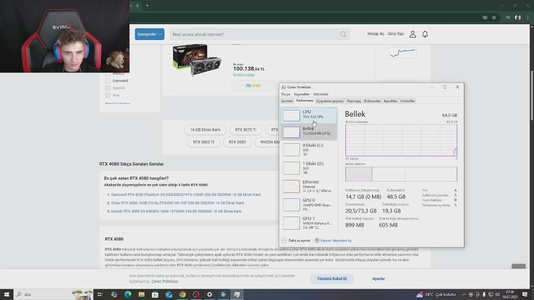
Task: Maximize the Task Manager window
Action: (445, 87)
